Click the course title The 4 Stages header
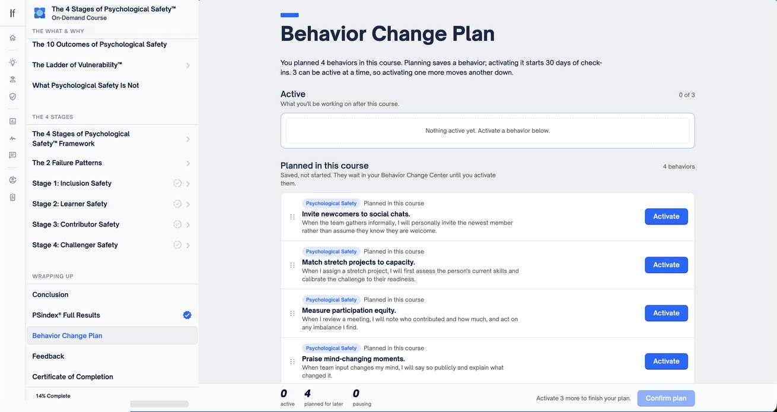 coord(114,9)
